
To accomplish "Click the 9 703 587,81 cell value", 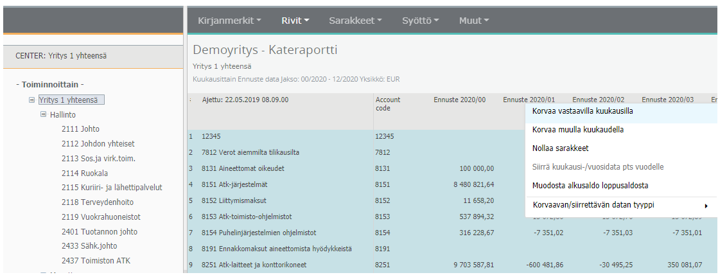I will point(469,265).
